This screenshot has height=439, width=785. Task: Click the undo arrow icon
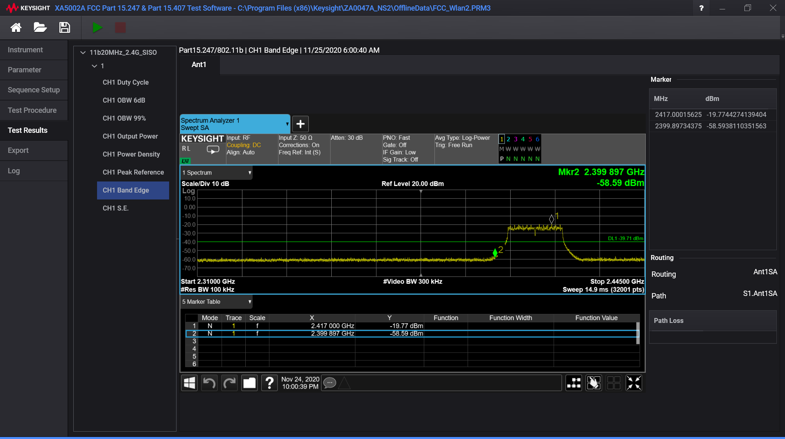click(209, 383)
